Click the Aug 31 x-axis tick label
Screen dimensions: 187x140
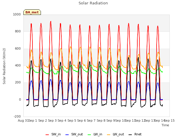23,120
